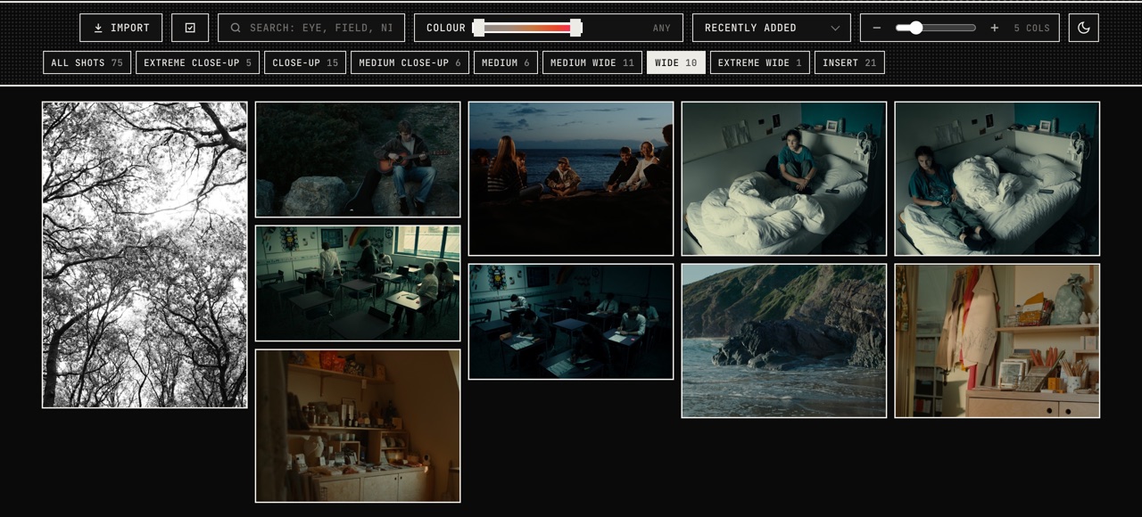Increase columns with the plus icon
This screenshot has width=1142, height=517.
(995, 28)
